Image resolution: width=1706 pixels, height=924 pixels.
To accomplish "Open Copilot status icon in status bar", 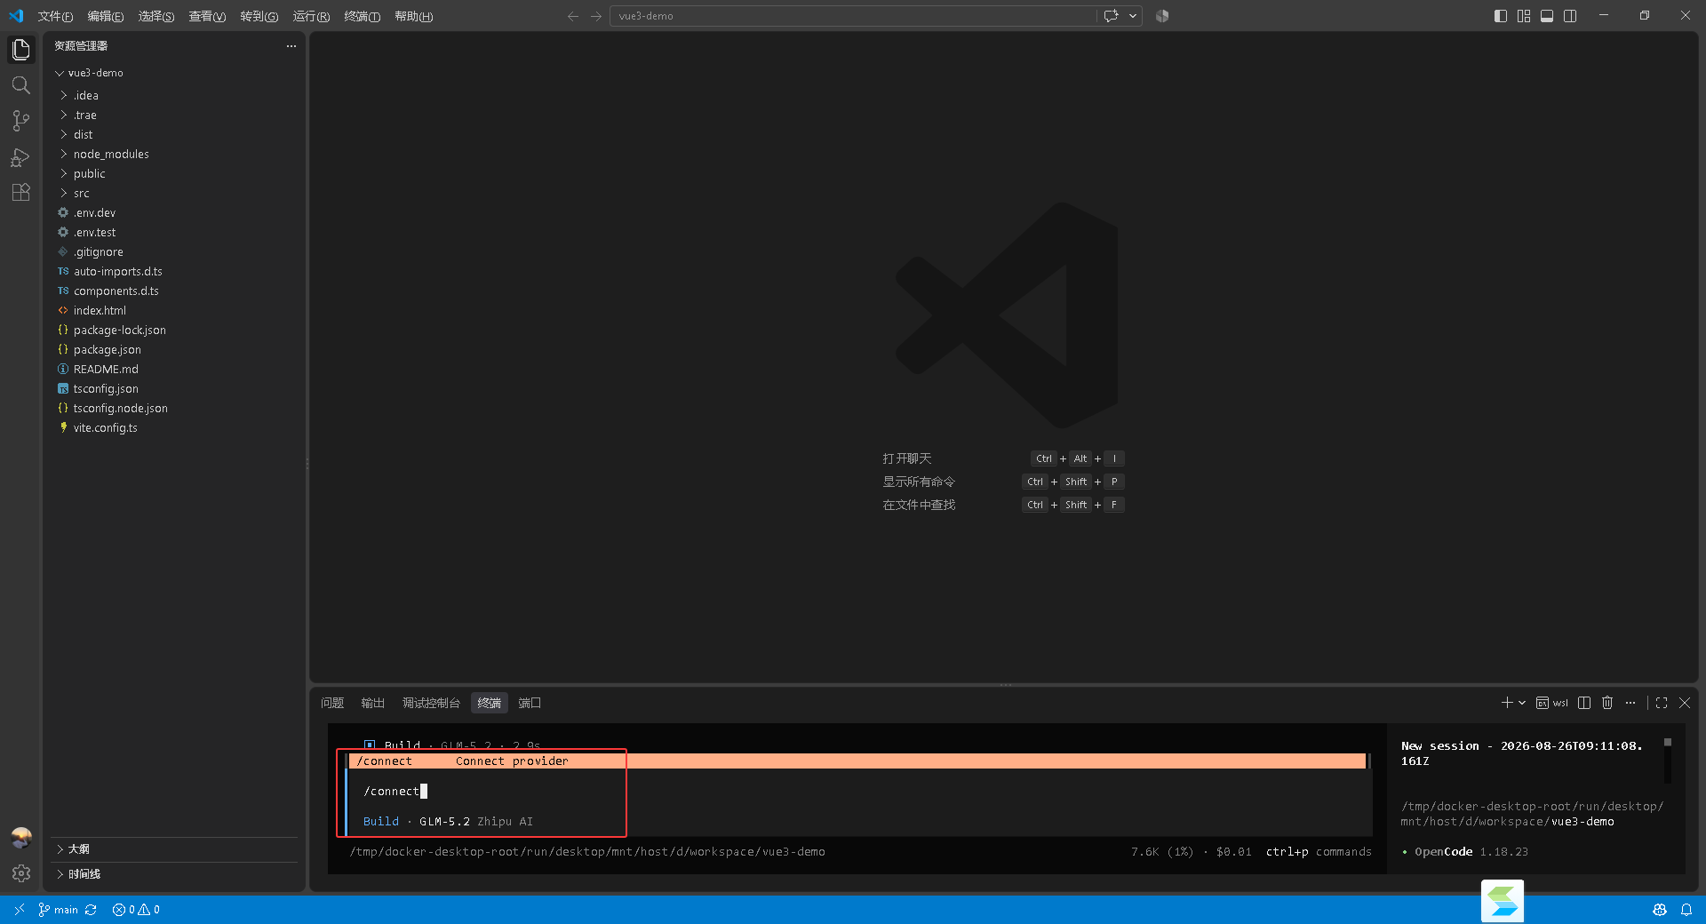I will (1660, 910).
